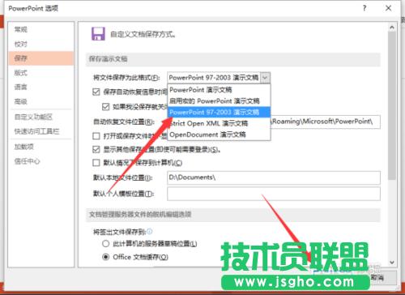Open the 校对 options category
This screenshot has width=405, height=295.
21,44
